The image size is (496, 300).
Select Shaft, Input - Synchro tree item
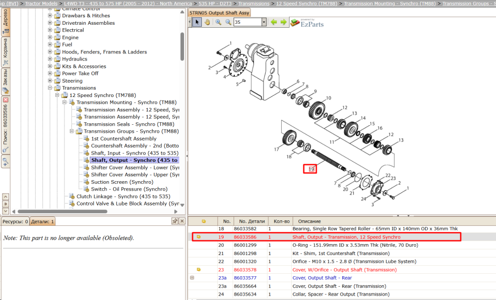(135, 153)
